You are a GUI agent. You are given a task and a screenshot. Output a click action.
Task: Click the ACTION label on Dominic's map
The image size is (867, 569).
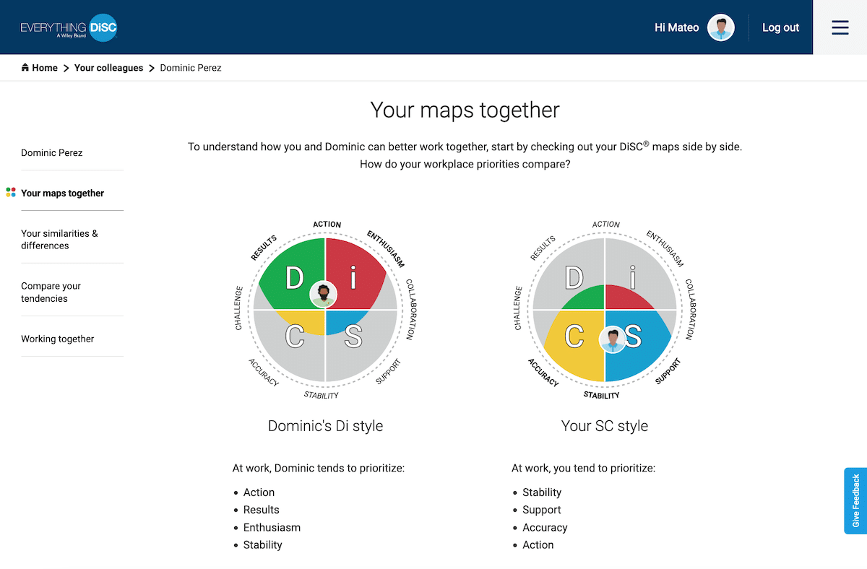[x=327, y=225]
